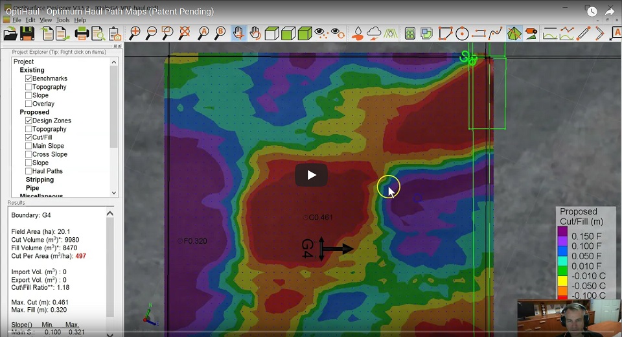Image resolution: width=622 pixels, height=337 pixels.
Task: Open the Help menu
Action: pos(80,20)
